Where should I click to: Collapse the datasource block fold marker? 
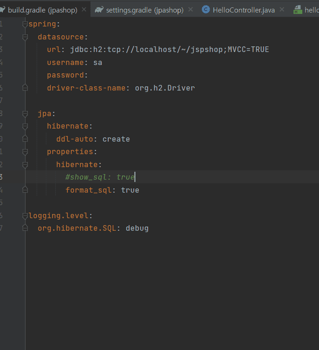(x=25, y=37)
